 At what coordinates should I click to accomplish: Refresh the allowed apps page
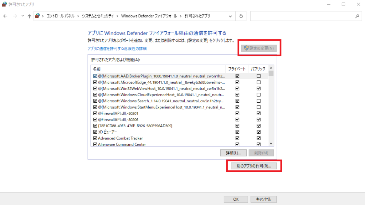(x=241, y=16)
